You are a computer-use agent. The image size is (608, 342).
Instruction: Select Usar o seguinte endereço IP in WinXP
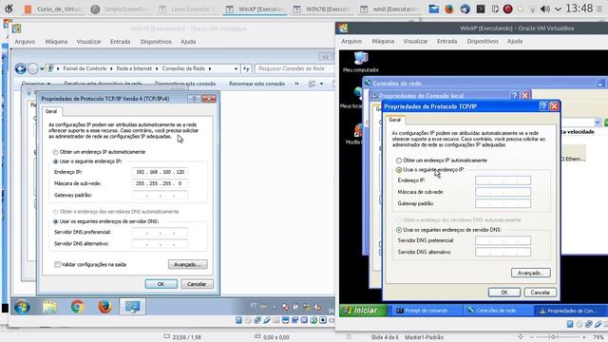tap(399, 170)
